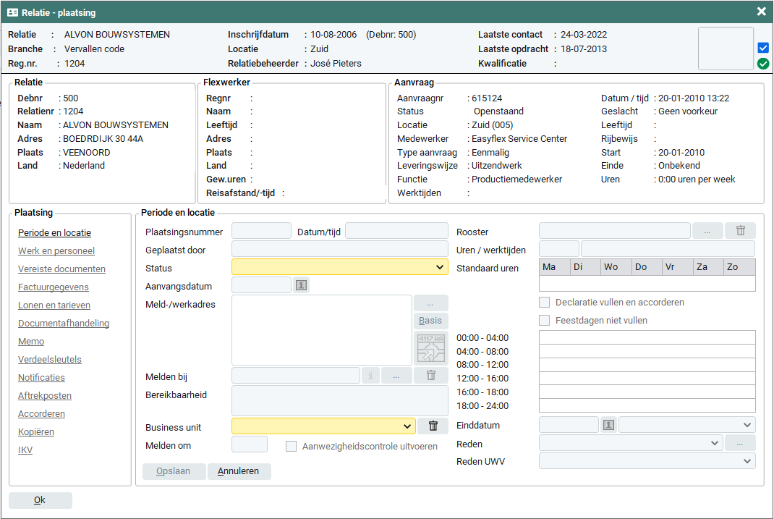Enable Declaratie vullen en accorderen
Image resolution: width=774 pixels, height=519 pixels.
[545, 303]
